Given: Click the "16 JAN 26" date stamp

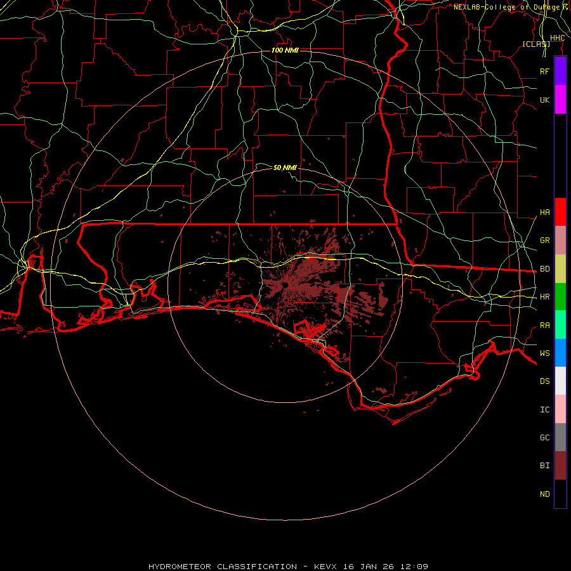Looking at the screenshot, I should pos(369,567).
